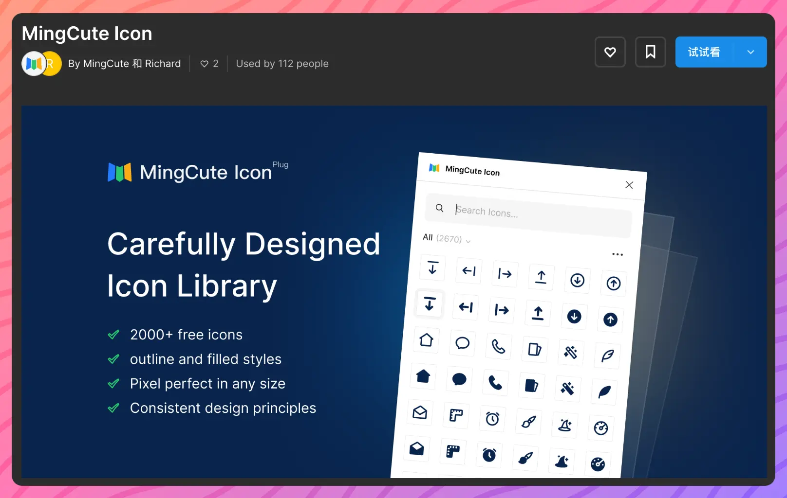
Task: Open the MingCute author avatar
Action: point(33,64)
